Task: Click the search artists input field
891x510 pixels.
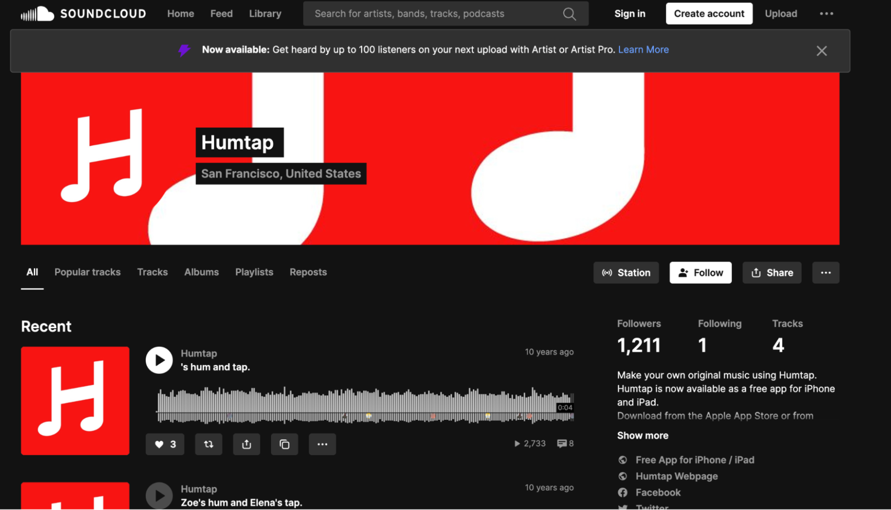Action: [432, 14]
